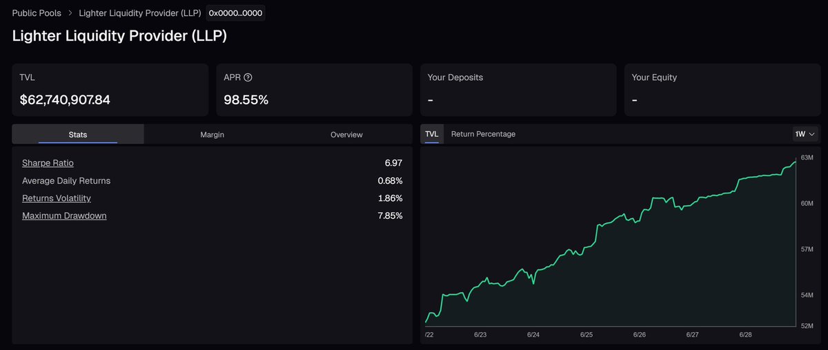Click the Maximum Drawdown label

(x=64, y=215)
